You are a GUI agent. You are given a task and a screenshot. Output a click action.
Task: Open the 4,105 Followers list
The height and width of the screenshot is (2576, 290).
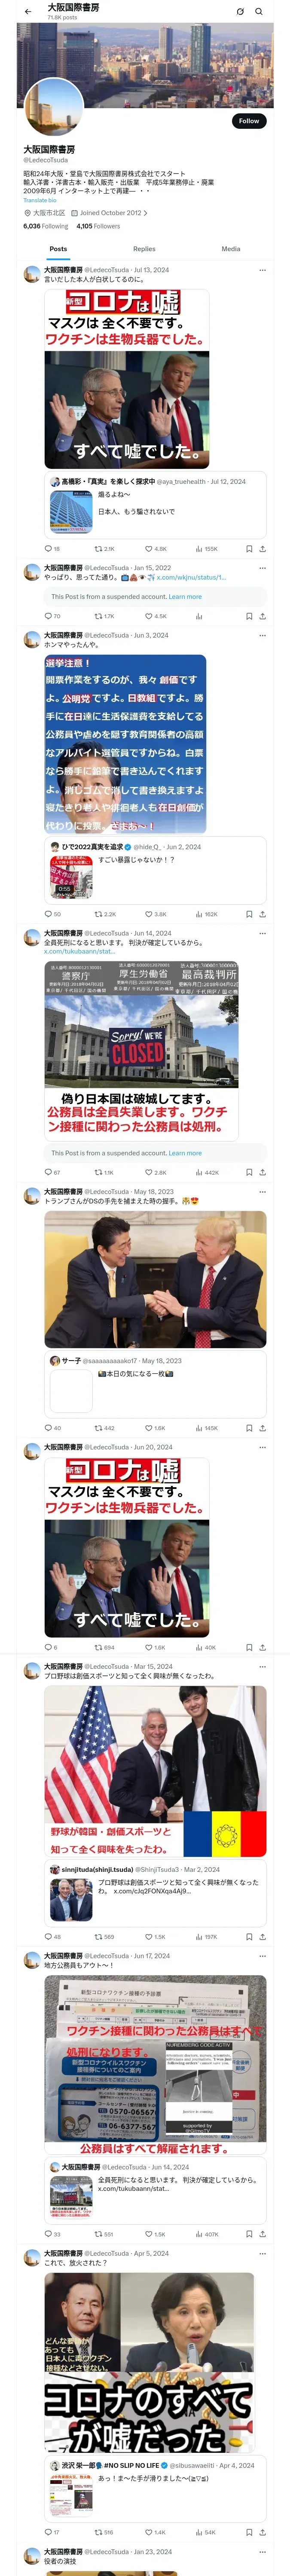98,226
